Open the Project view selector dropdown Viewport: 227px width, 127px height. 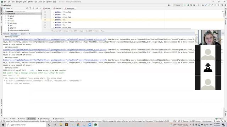[8, 8]
